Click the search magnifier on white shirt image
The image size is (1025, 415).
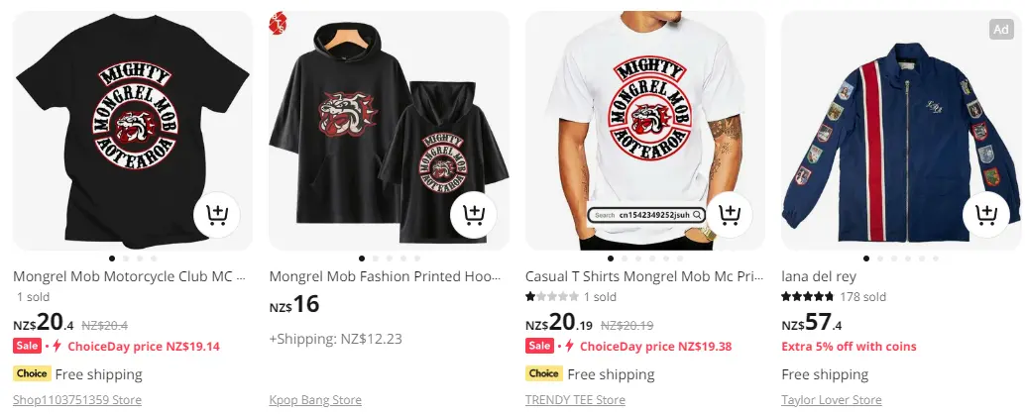click(x=698, y=215)
